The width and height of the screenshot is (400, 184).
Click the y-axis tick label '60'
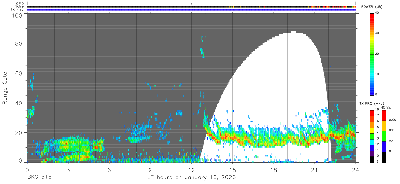[x=19, y=73]
